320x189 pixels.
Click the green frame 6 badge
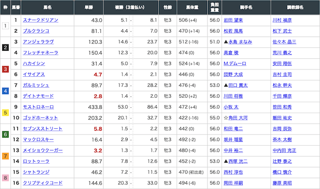[x=5, y=134]
